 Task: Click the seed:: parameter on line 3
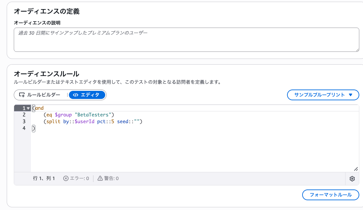coord(125,121)
